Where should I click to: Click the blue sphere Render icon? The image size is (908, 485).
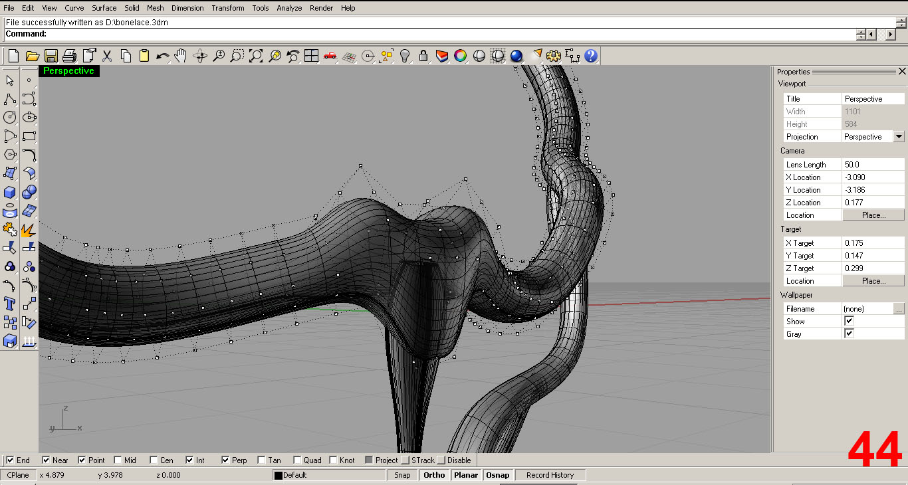(516, 56)
